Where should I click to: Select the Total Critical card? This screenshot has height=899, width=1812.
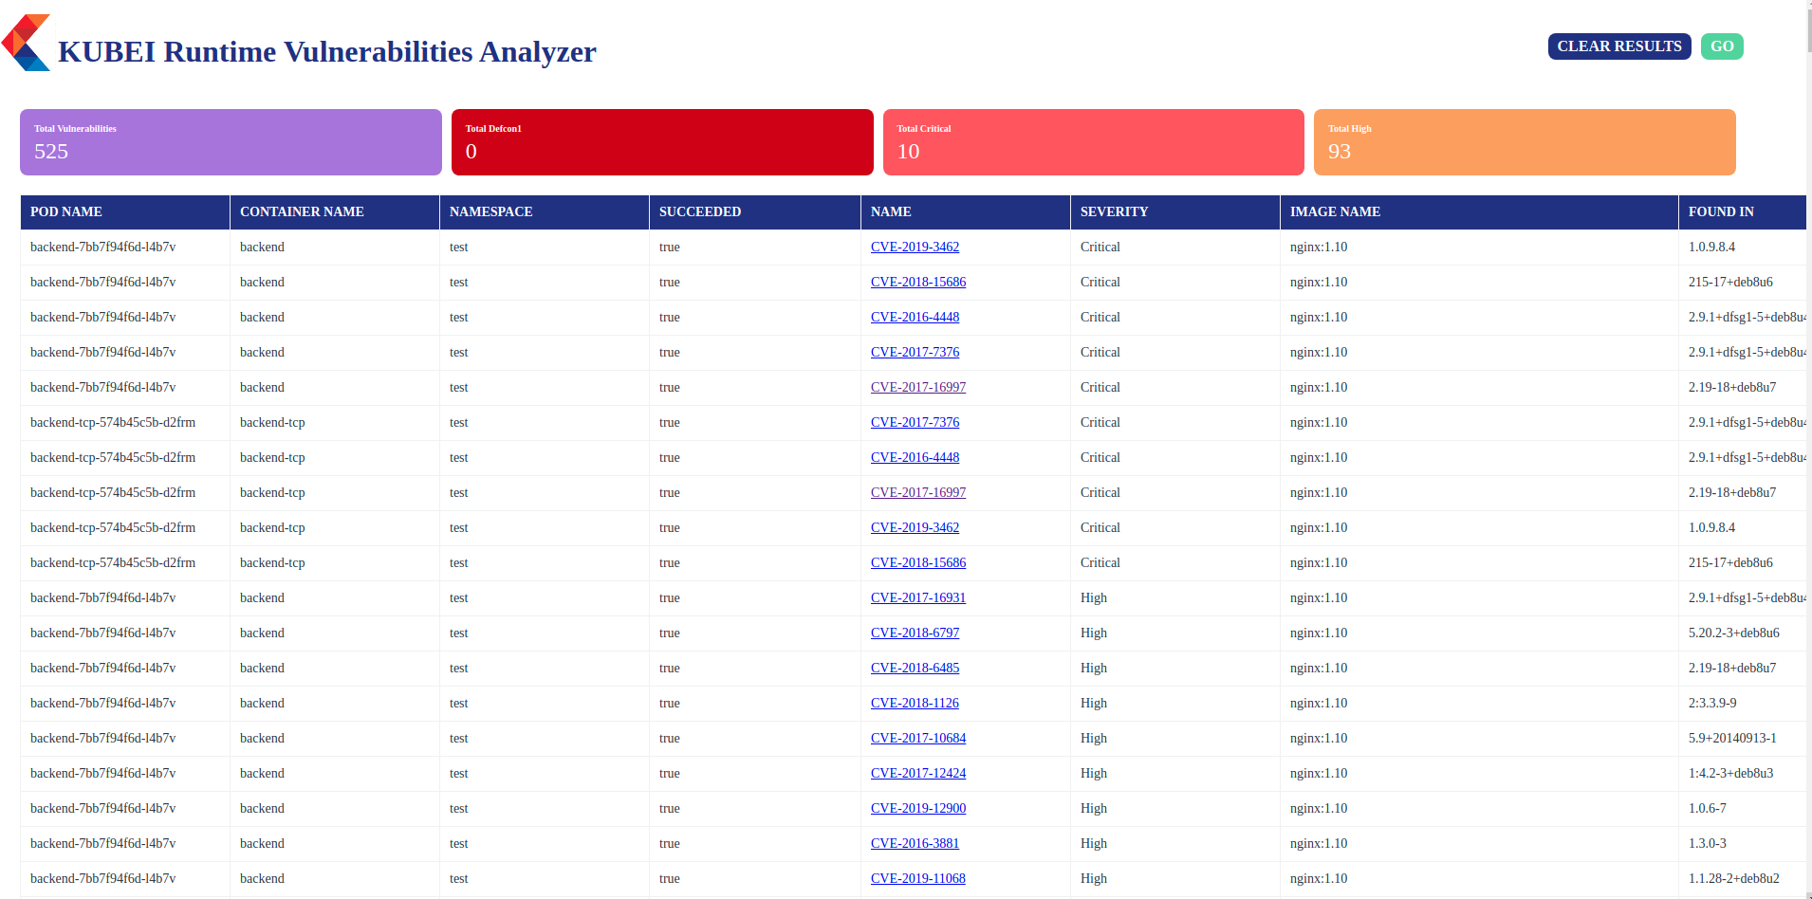coord(1094,142)
